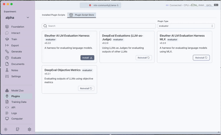Open the GitHub icon at sidebar bottom
The image size is (221, 135).
point(18,129)
